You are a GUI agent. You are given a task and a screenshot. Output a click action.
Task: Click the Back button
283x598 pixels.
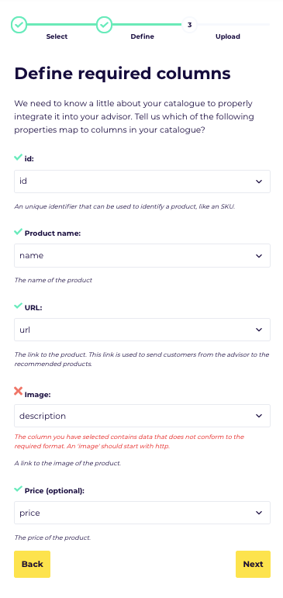(x=32, y=564)
